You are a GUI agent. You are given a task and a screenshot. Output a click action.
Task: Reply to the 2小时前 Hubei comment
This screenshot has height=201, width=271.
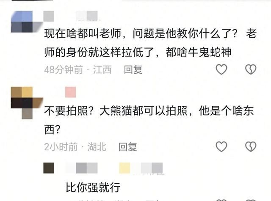(x=128, y=147)
